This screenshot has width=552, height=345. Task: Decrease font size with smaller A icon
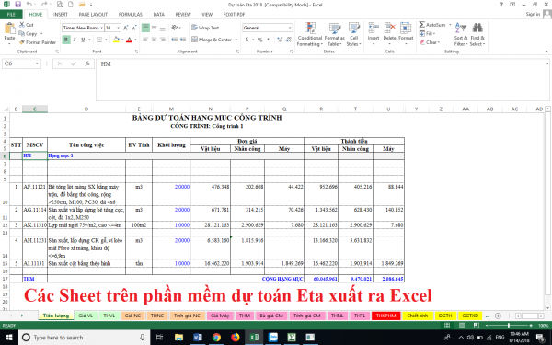tap(134, 28)
